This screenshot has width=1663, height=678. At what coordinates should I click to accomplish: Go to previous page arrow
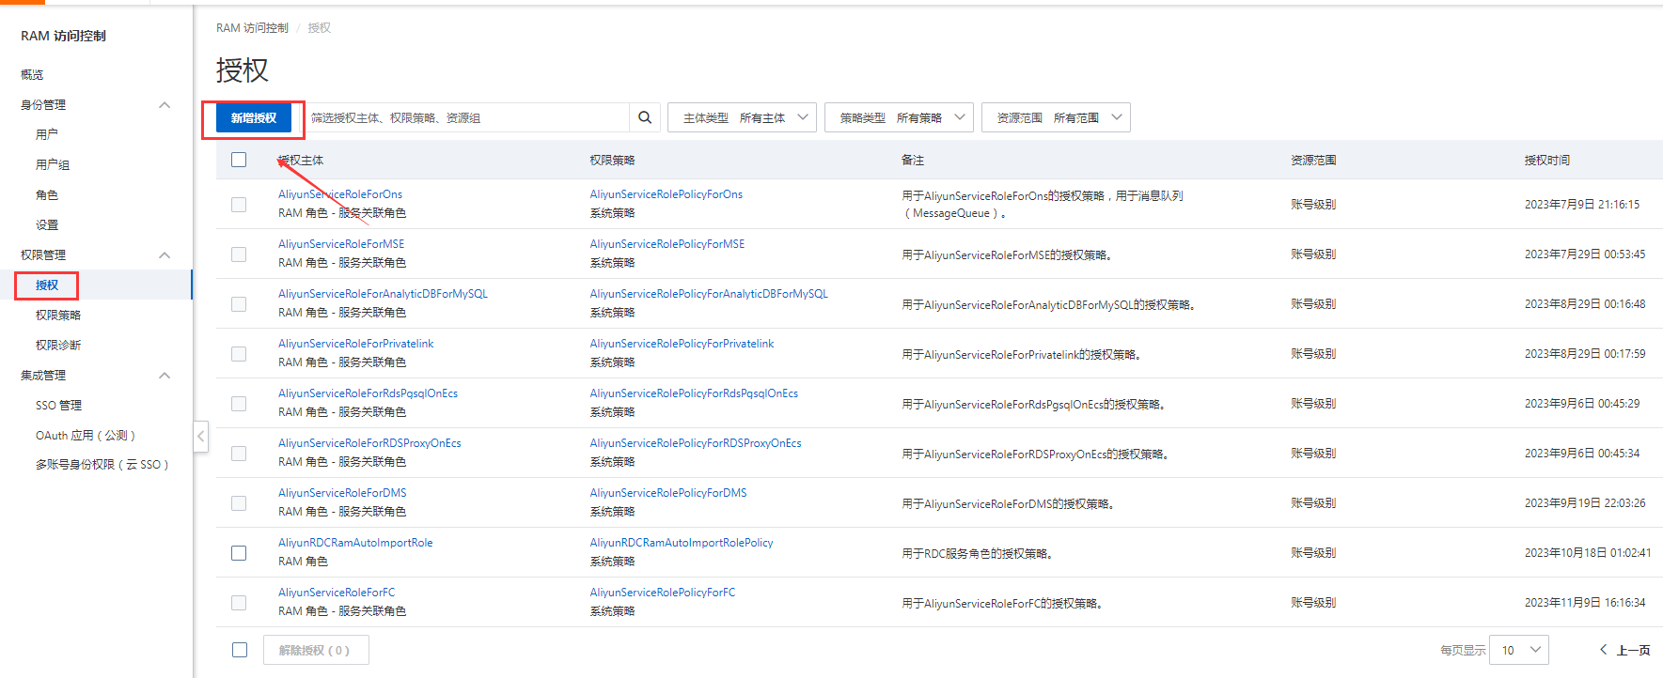1604,650
